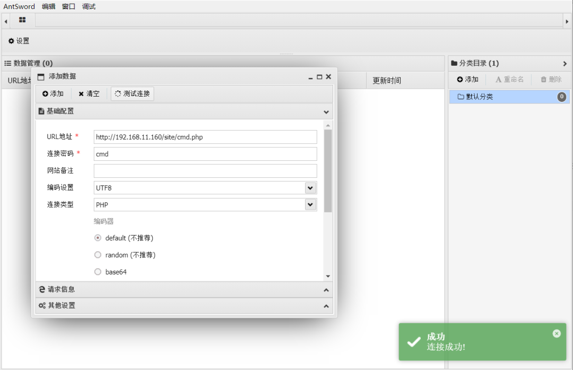Image resolution: width=573 pixels, height=370 pixels.
Task: Select the 默认分类 folder
Action: (x=509, y=97)
